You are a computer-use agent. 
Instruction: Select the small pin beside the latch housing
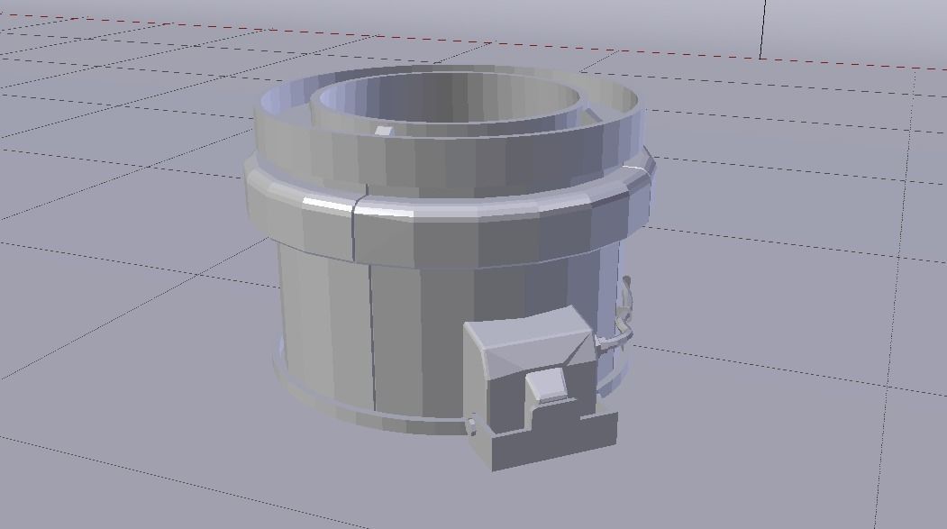[471, 425]
